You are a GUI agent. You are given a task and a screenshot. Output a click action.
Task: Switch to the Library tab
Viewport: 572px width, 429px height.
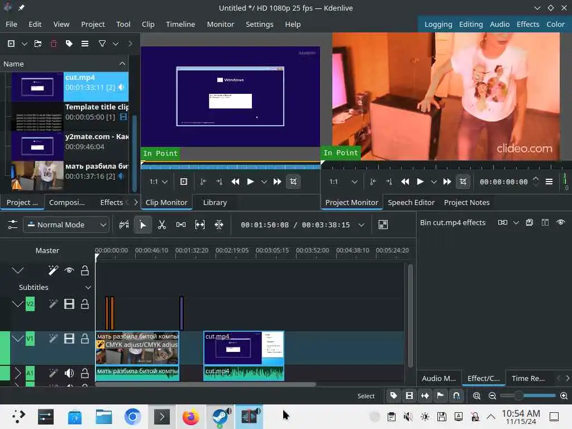[x=215, y=202]
